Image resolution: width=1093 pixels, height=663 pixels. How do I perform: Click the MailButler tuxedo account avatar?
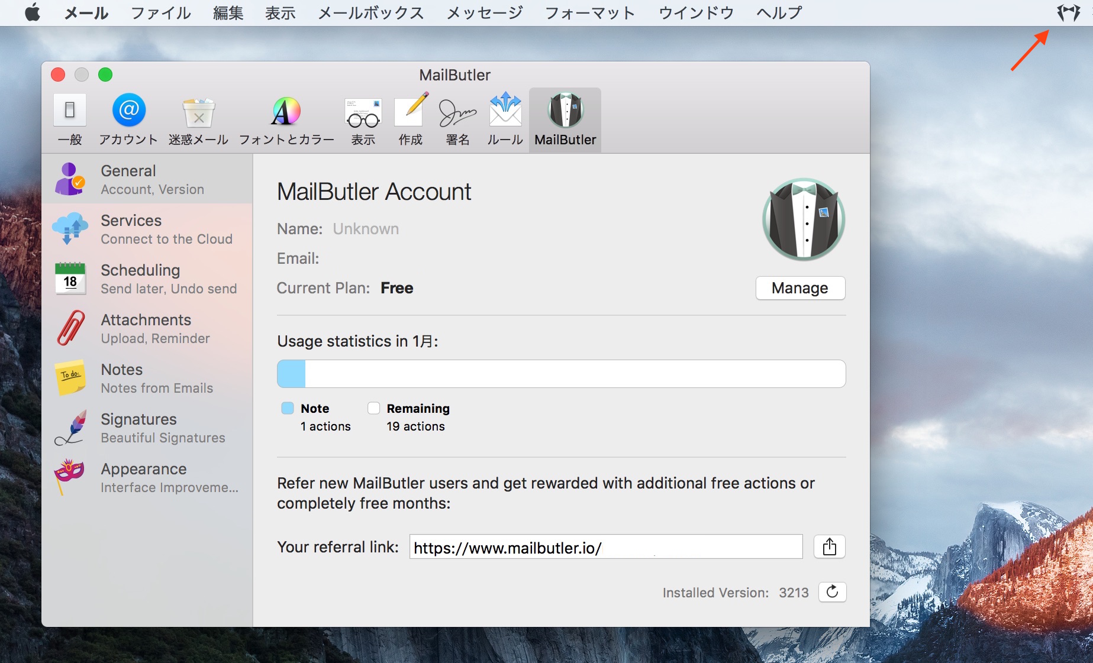pyautogui.click(x=804, y=219)
